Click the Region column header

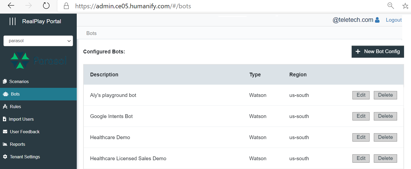pyautogui.click(x=298, y=75)
